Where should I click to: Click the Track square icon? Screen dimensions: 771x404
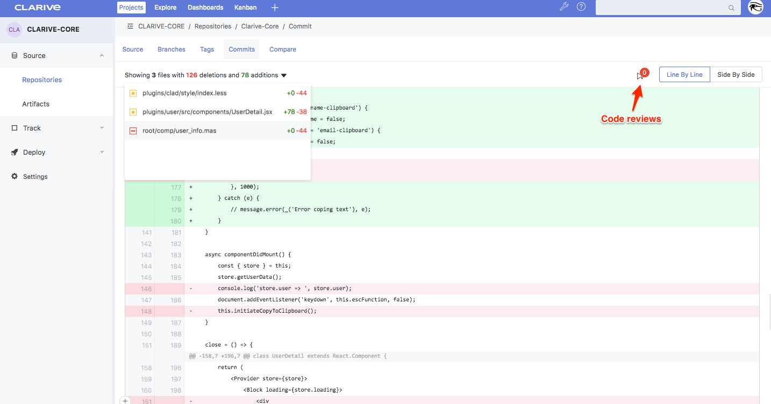[x=15, y=128]
